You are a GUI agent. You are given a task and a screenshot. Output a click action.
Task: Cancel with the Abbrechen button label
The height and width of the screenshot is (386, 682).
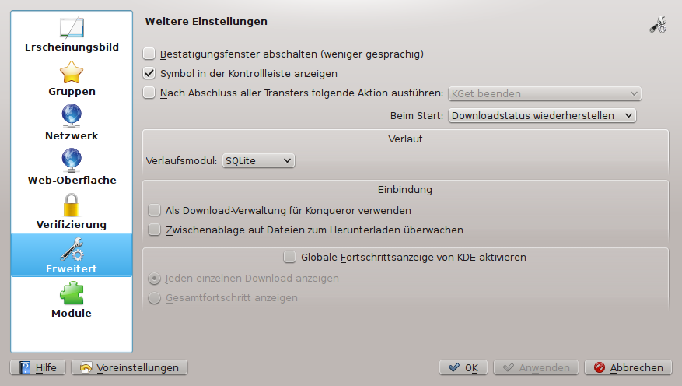[x=637, y=368]
